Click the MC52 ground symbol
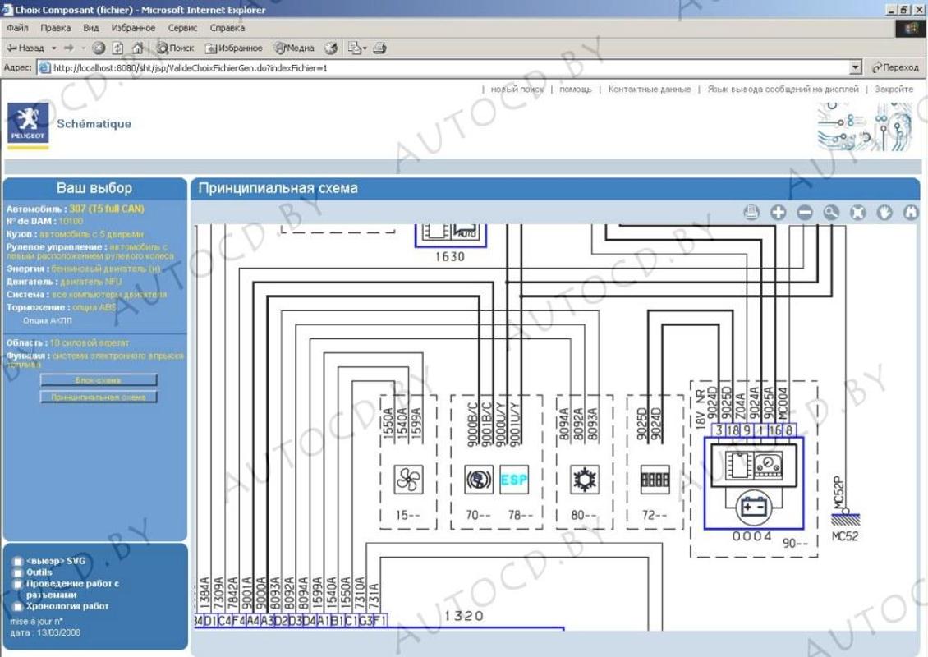 845,519
